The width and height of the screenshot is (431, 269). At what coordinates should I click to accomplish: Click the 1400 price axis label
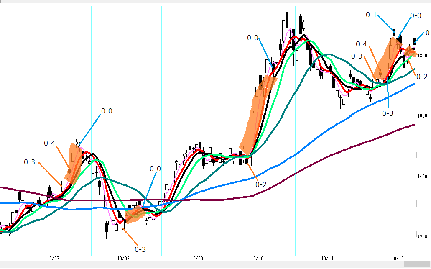pyautogui.click(x=422, y=176)
